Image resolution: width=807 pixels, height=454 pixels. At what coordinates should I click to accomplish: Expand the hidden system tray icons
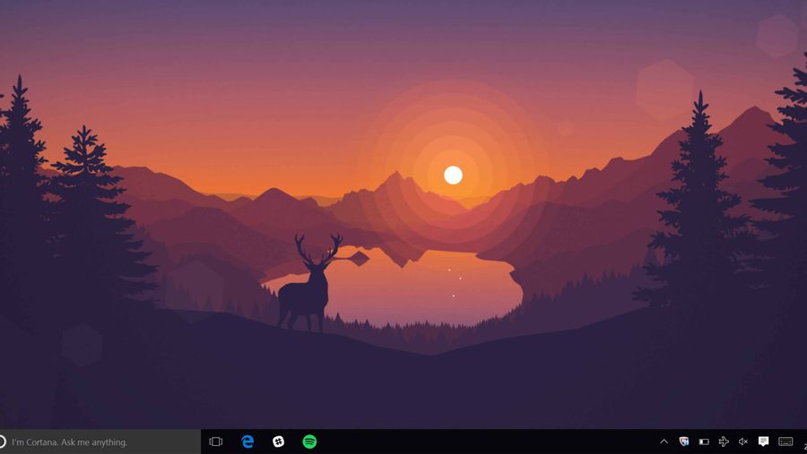click(664, 441)
